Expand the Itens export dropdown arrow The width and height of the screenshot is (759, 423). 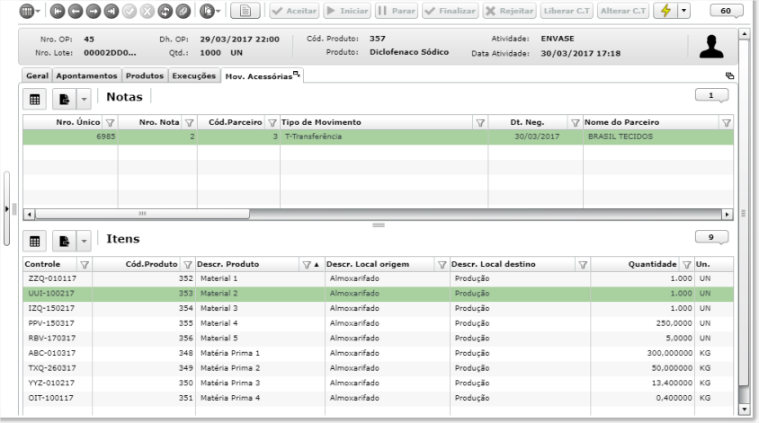coord(84,242)
